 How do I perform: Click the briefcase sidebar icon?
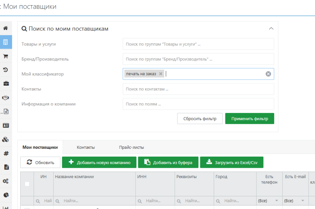(x=6, y=84)
